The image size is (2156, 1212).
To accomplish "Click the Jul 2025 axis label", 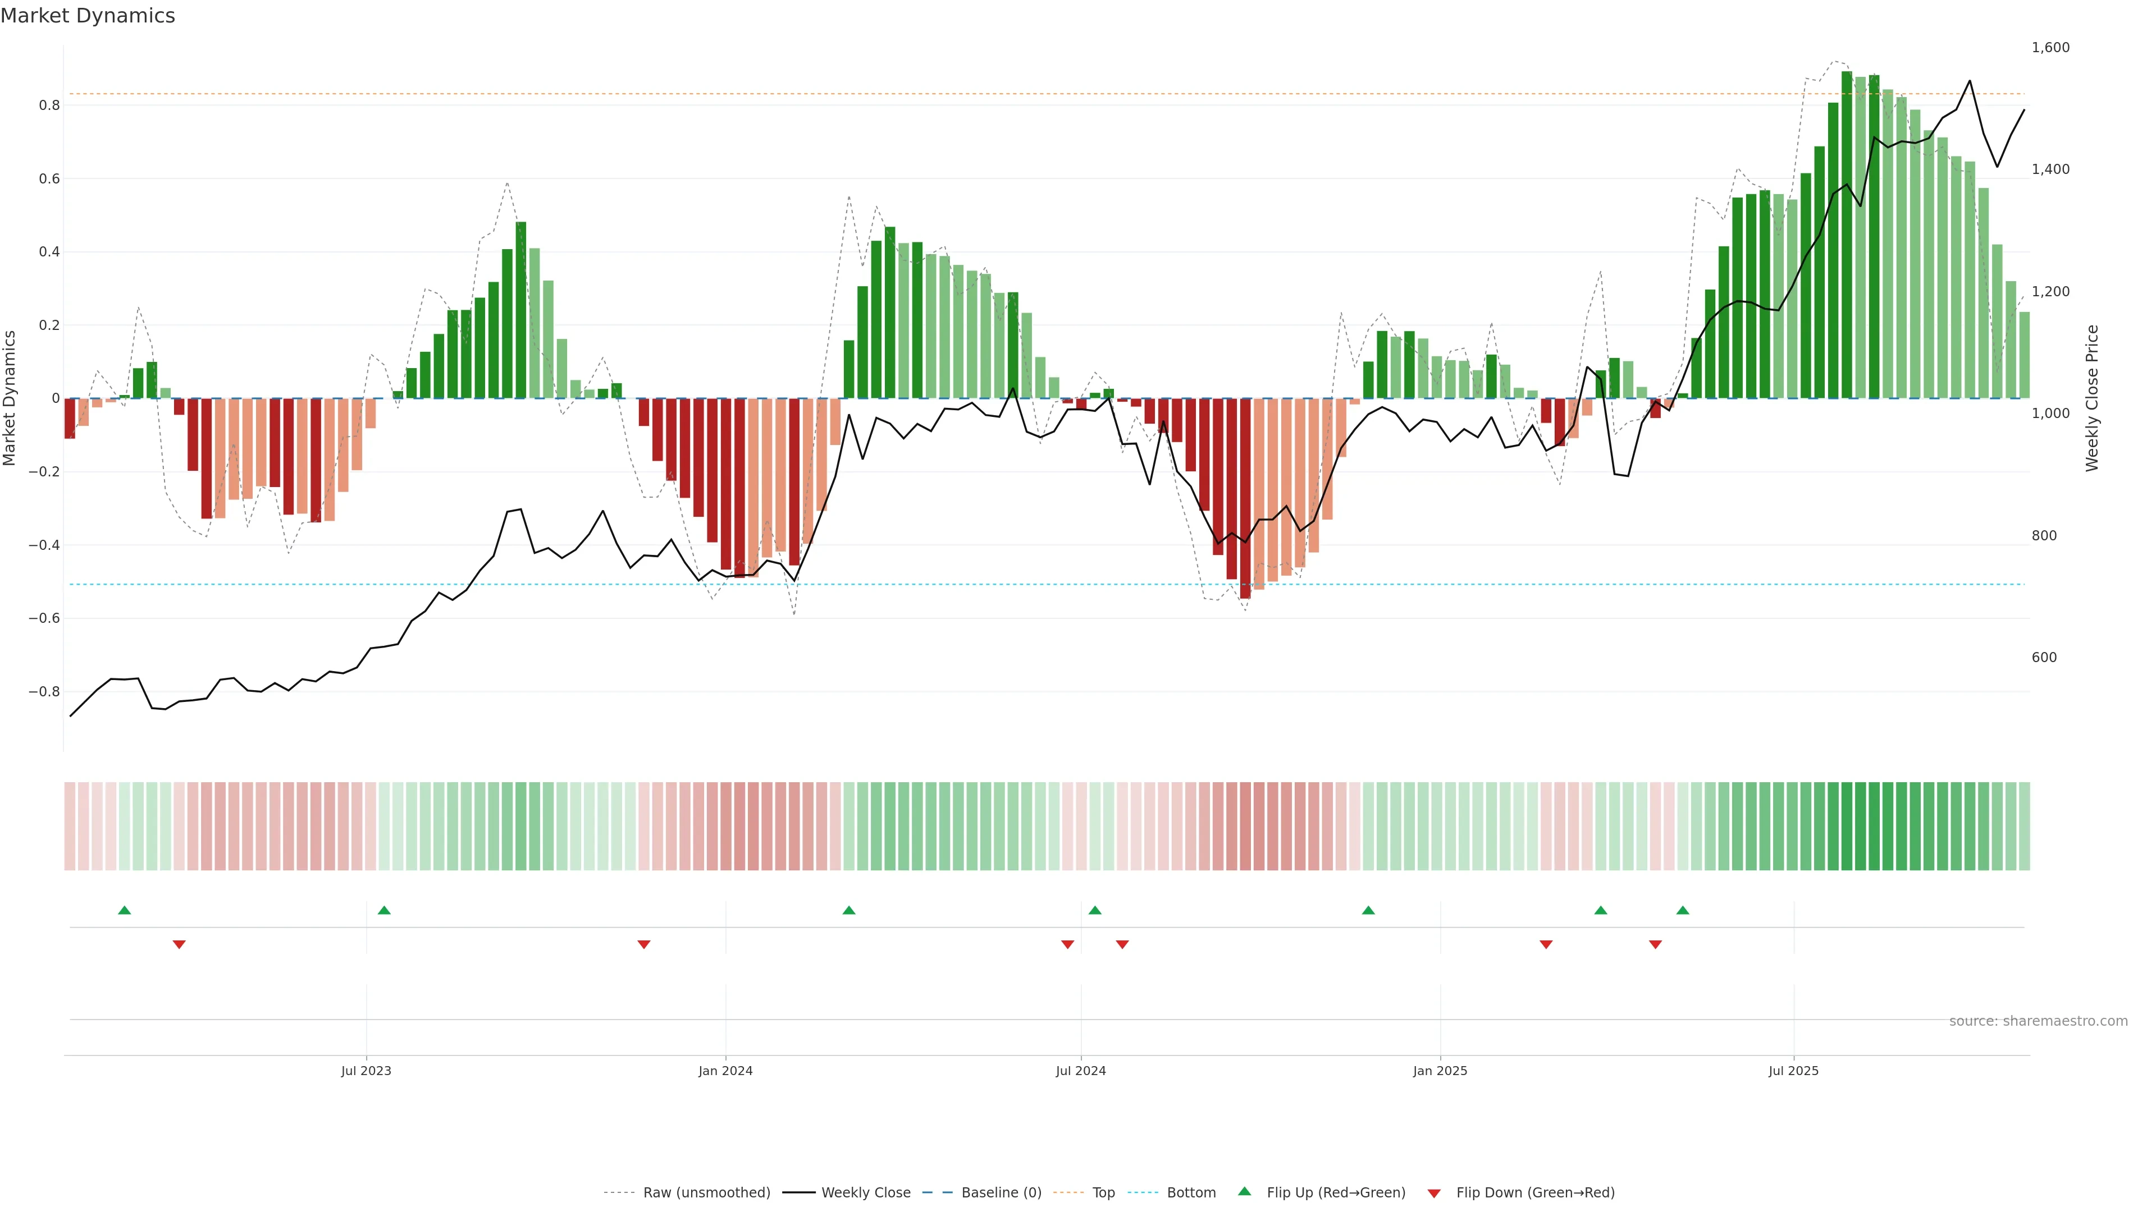I will (1793, 1071).
